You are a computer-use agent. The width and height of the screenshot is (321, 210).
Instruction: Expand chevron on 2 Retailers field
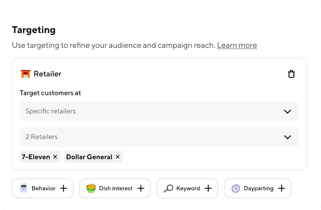pyautogui.click(x=287, y=137)
